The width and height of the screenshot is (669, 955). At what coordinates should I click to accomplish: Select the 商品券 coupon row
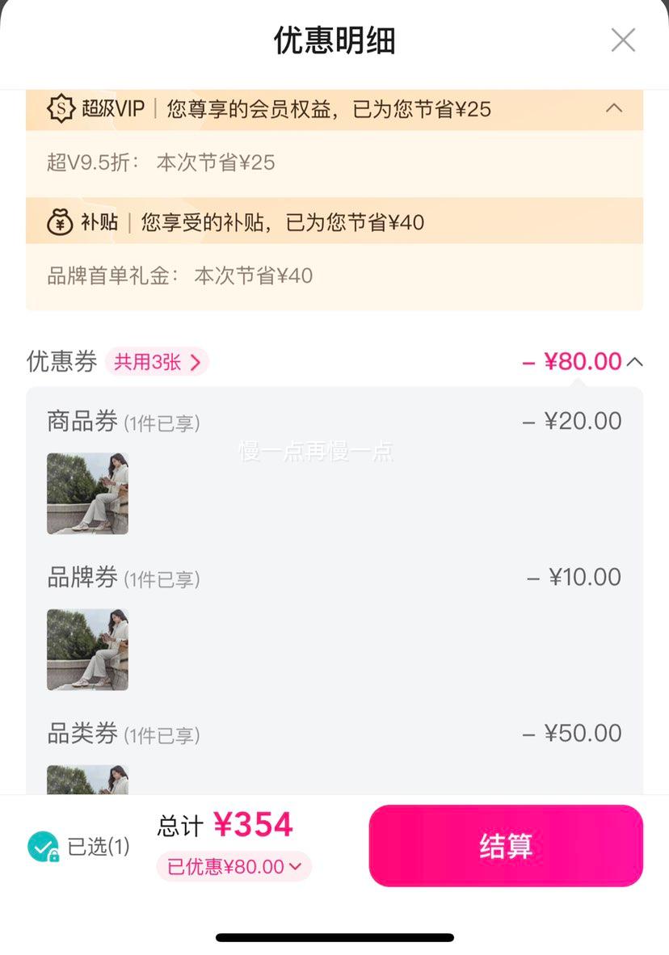[x=334, y=421]
